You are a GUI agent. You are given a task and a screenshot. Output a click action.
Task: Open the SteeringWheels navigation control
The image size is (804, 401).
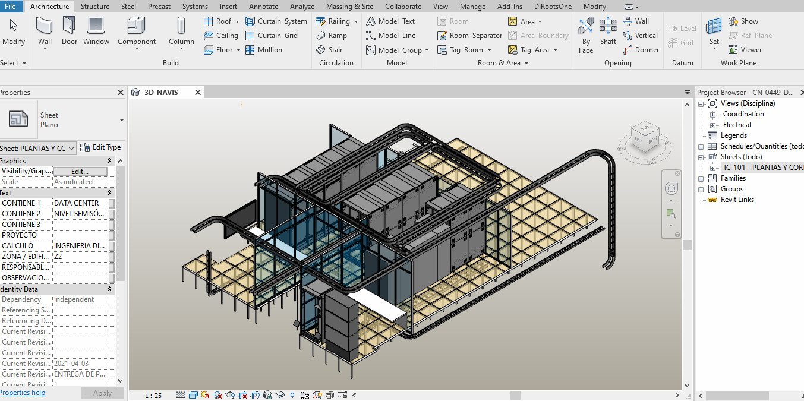[671, 189]
